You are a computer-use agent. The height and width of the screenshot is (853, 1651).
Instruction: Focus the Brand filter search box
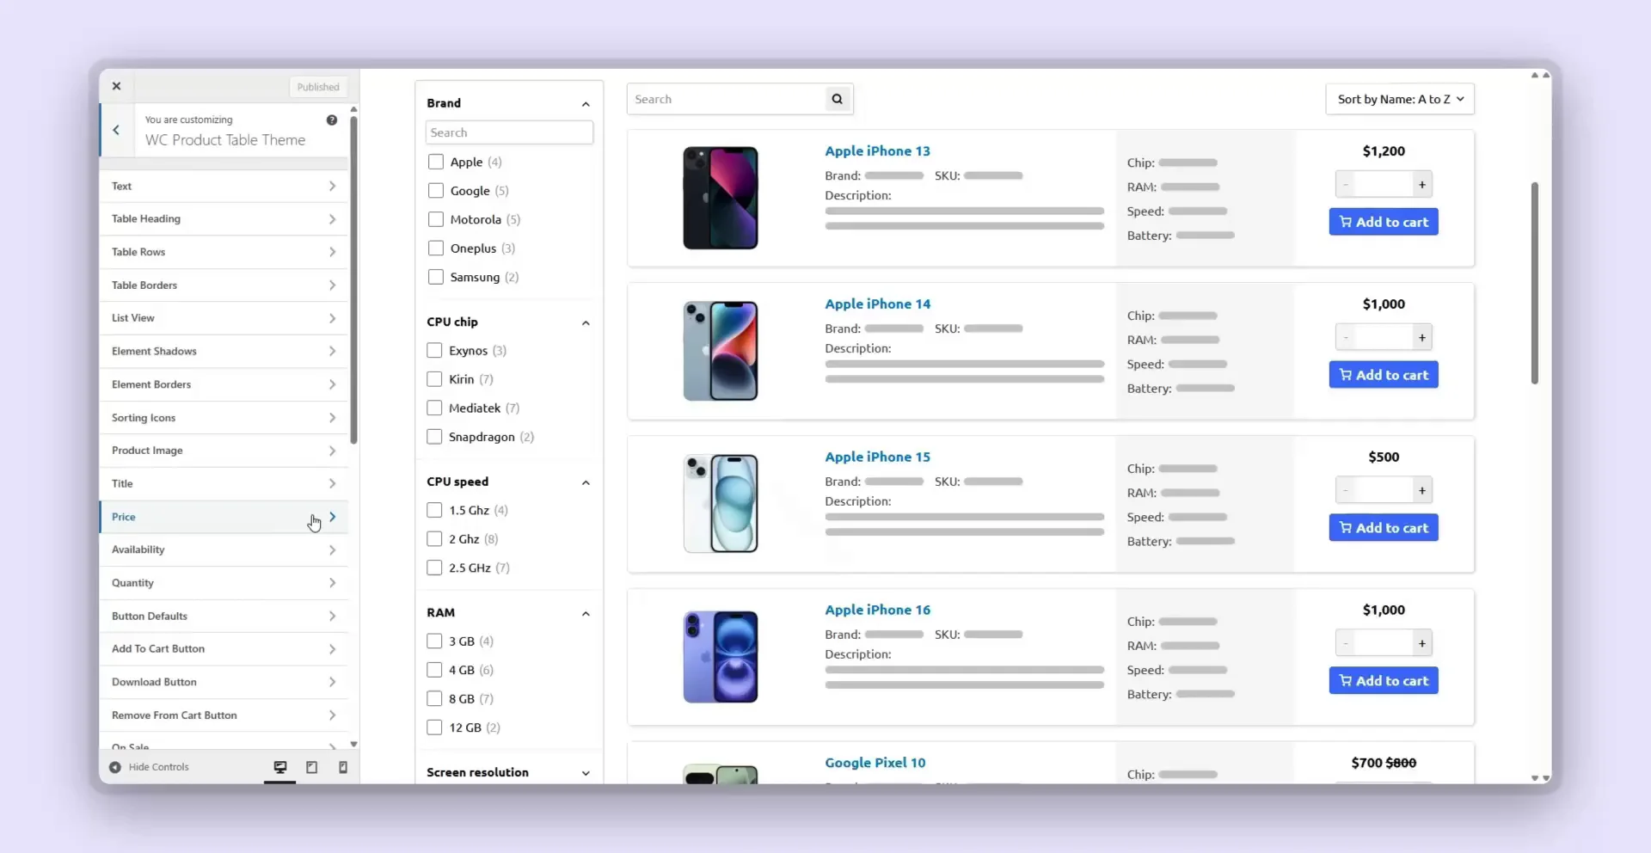(x=509, y=132)
